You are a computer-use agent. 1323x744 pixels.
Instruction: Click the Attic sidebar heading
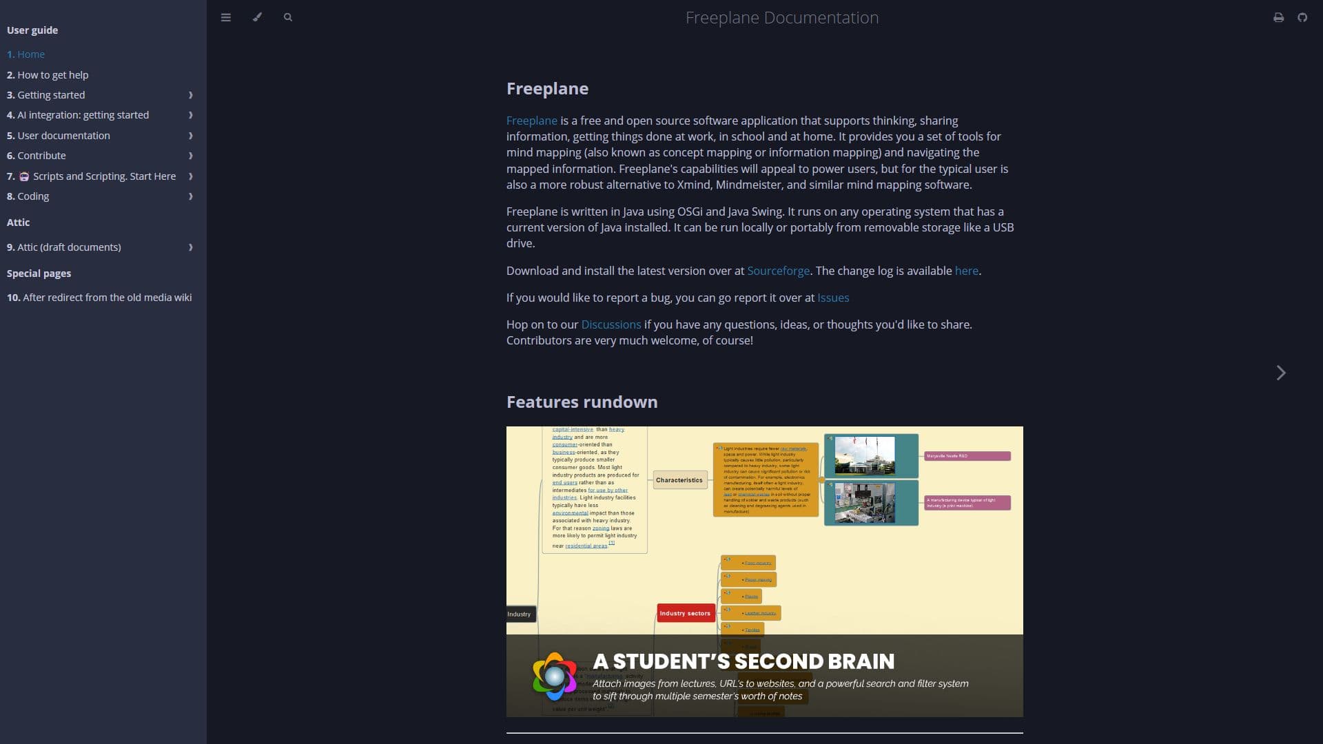coord(18,223)
